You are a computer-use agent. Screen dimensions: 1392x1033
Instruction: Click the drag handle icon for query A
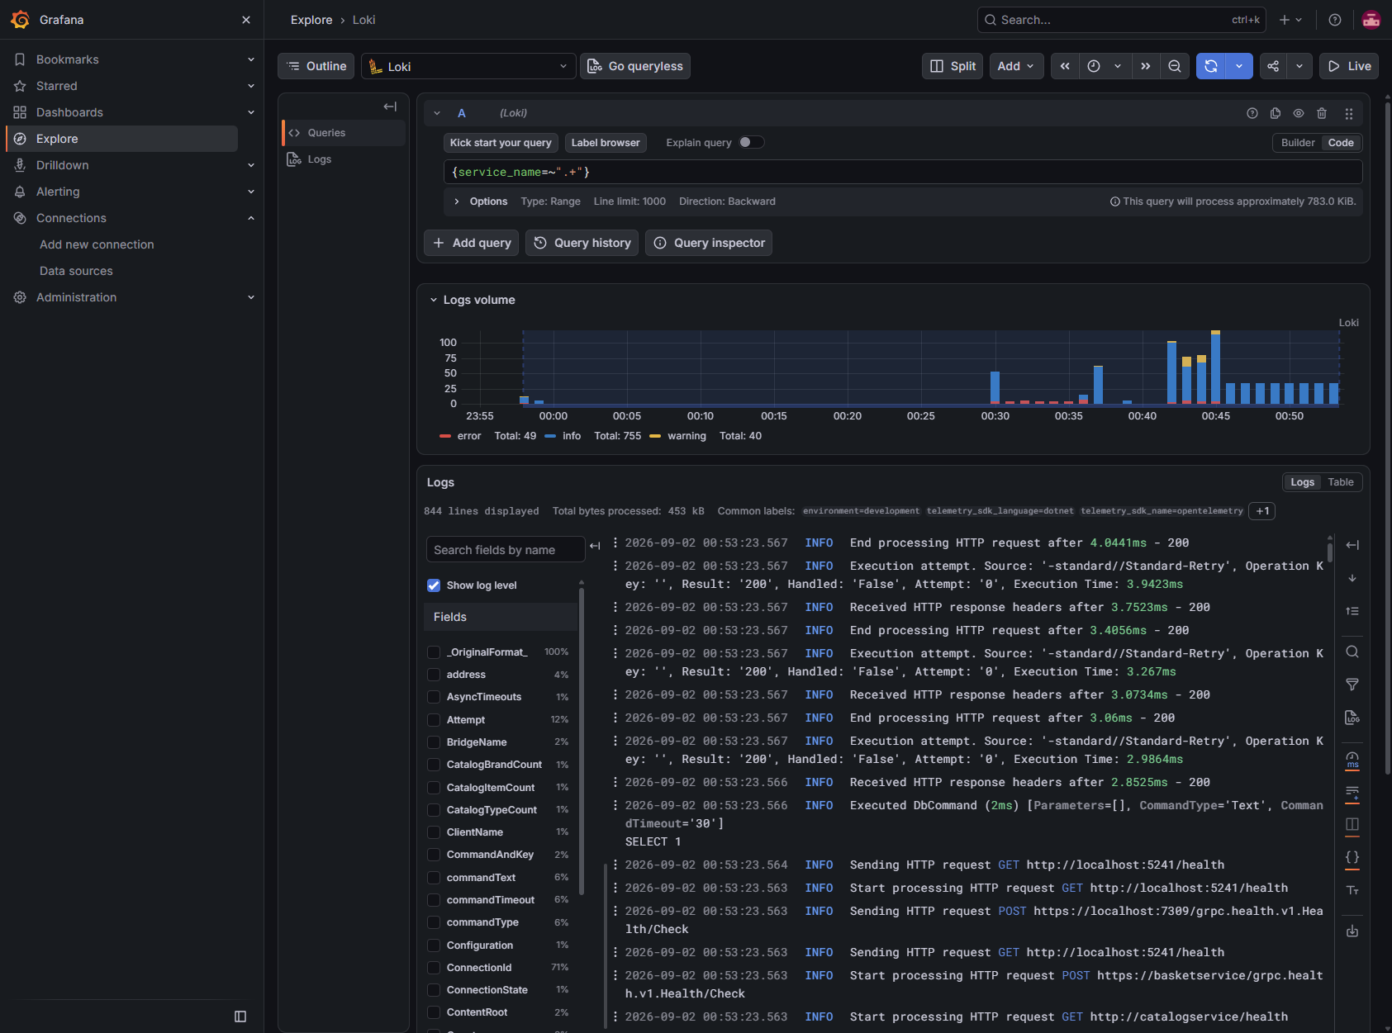point(1348,113)
